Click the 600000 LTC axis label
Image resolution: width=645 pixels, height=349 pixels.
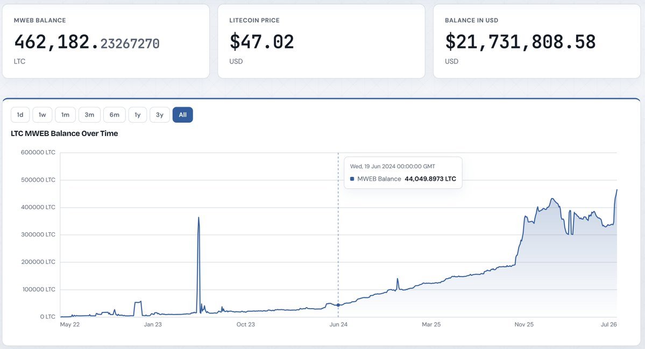pyautogui.click(x=38, y=152)
